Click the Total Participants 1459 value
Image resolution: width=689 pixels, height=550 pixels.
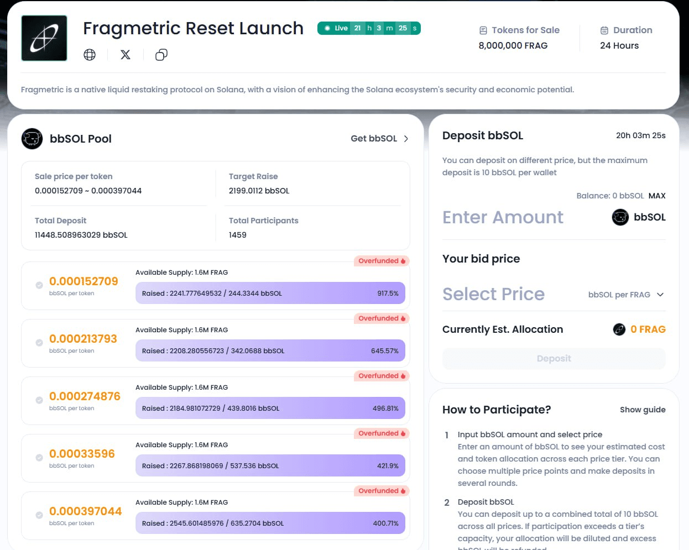[238, 235]
